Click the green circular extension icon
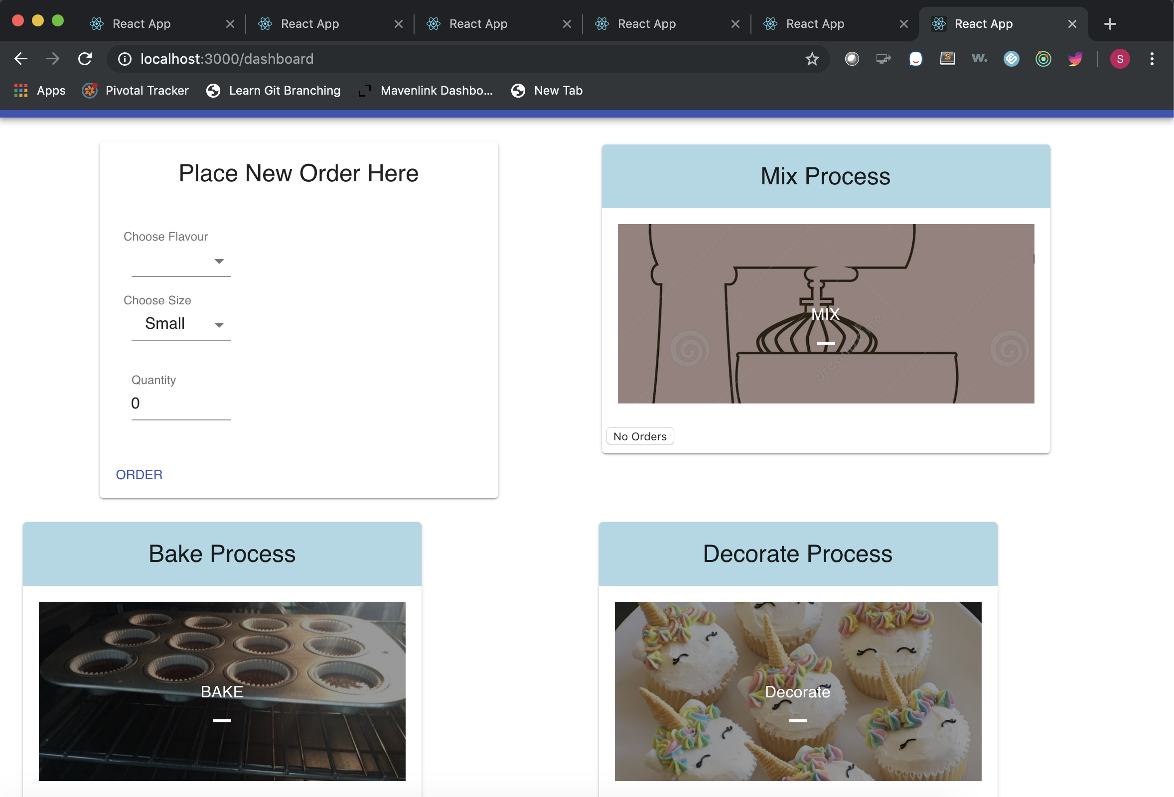The height and width of the screenshot is (797, 1174). [x=1043, y=59]
